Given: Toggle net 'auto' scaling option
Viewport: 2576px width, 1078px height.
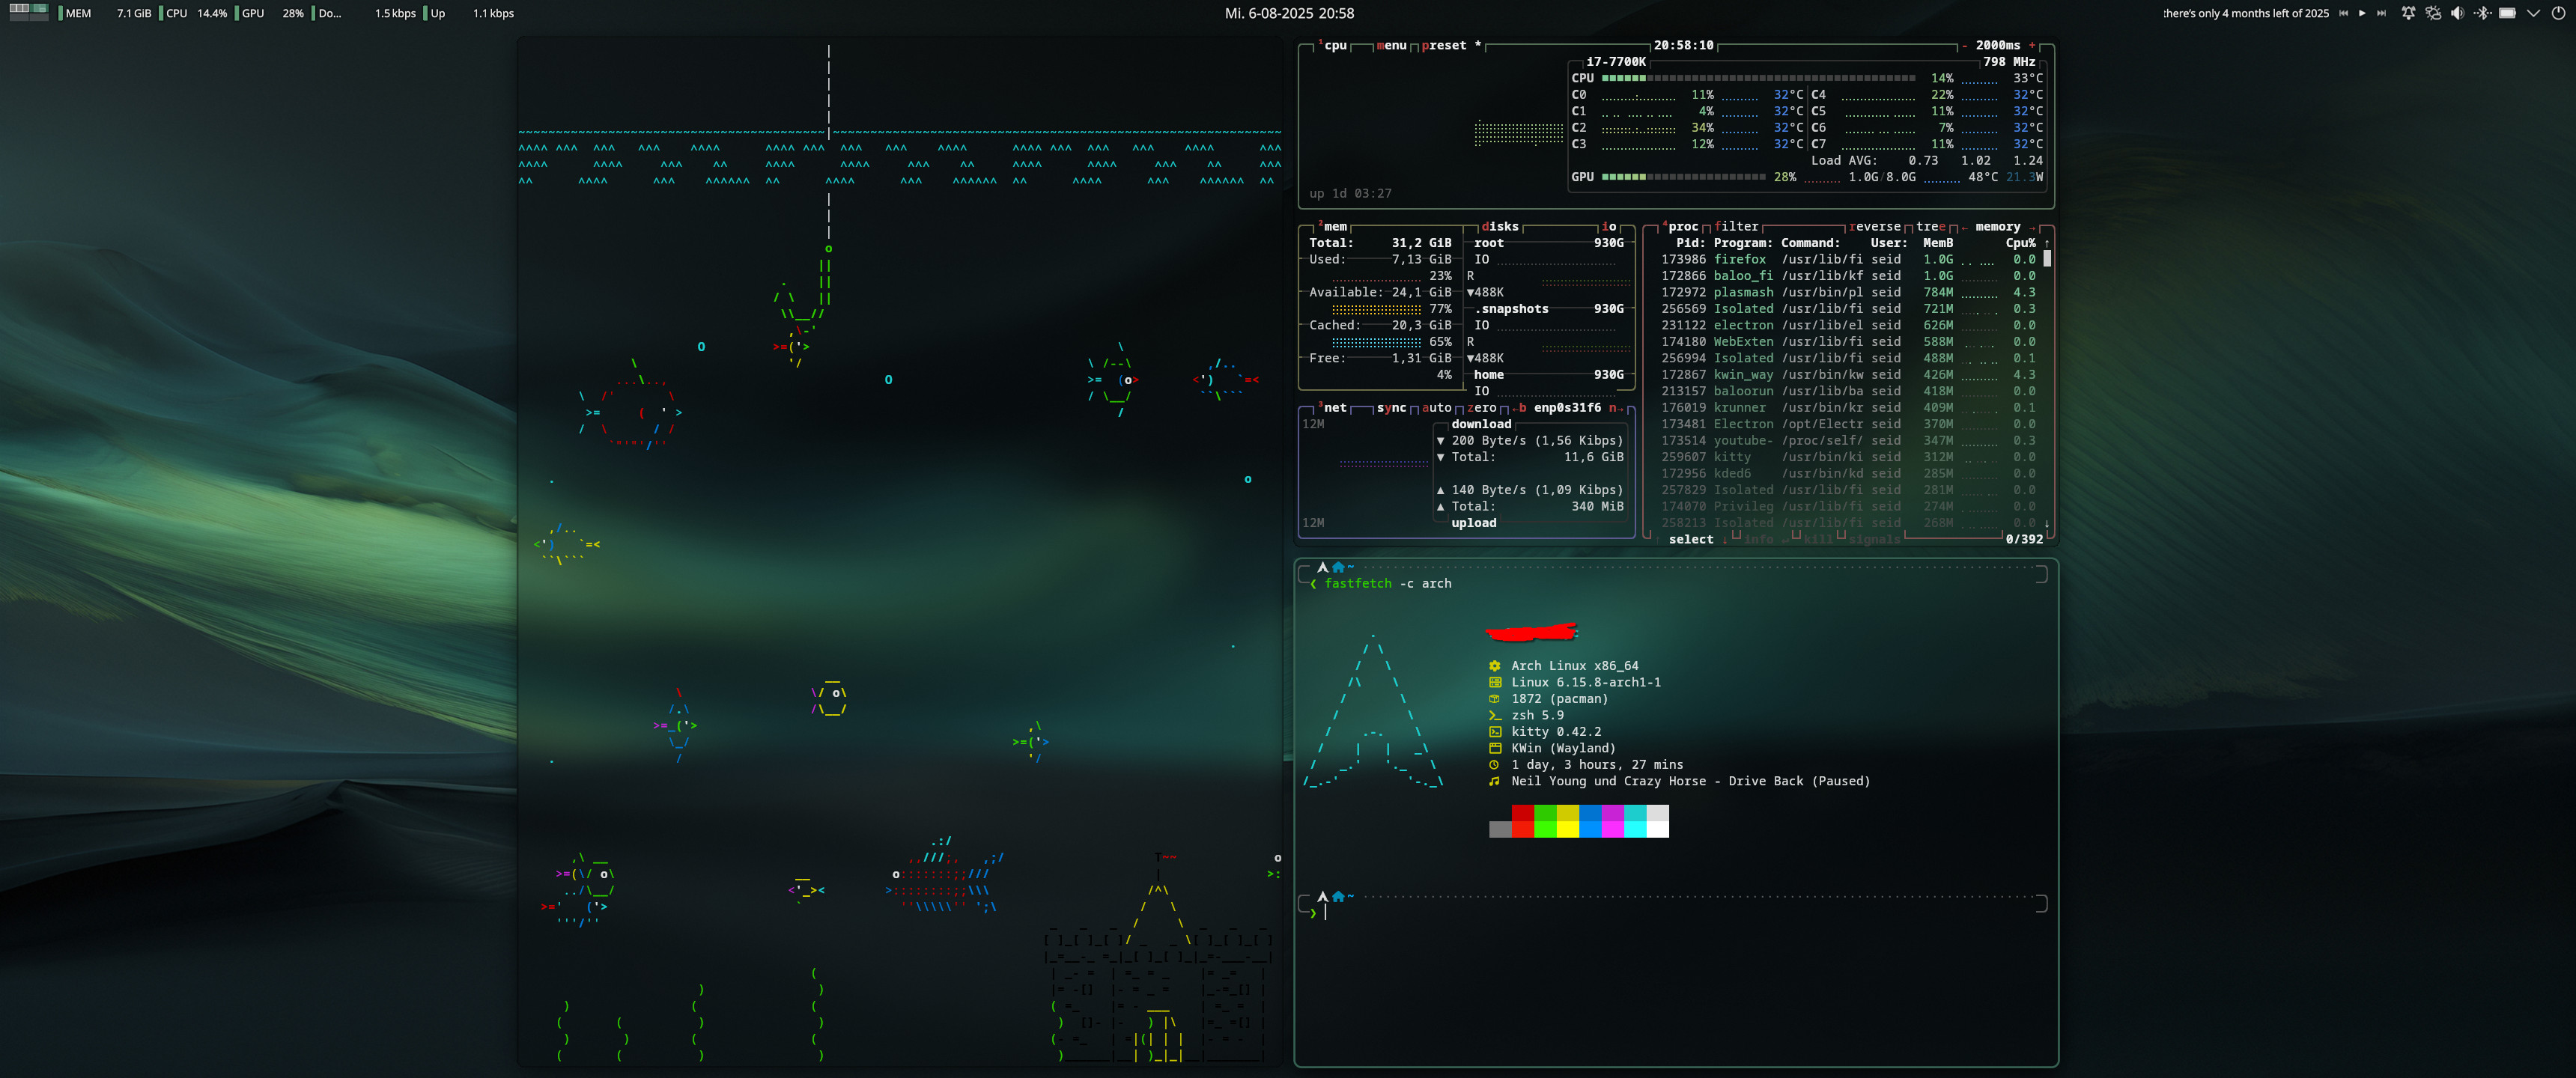Looking at the screenshot, I should (1436, 407).
